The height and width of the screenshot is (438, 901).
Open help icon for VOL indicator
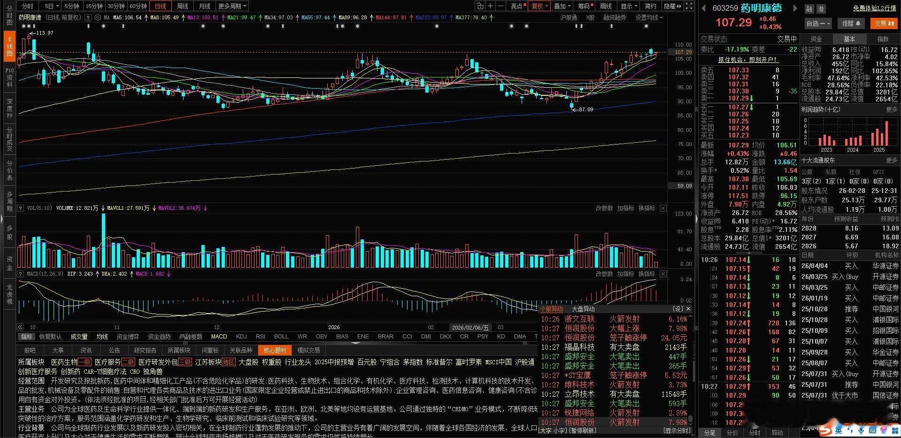pyautogui.click(x=21, y=208)
